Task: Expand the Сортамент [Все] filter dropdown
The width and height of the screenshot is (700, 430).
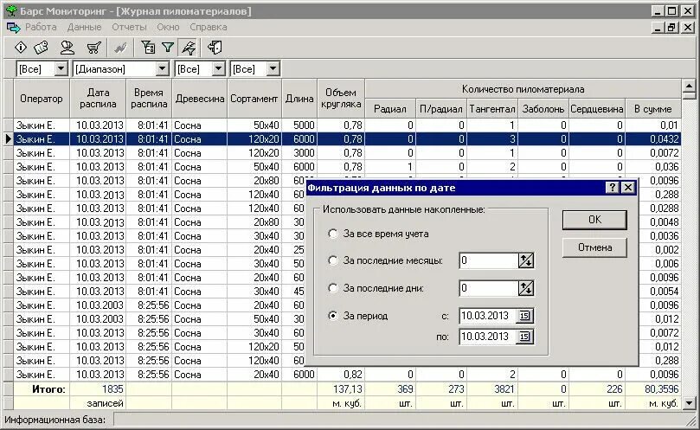Action: point(273,68)
